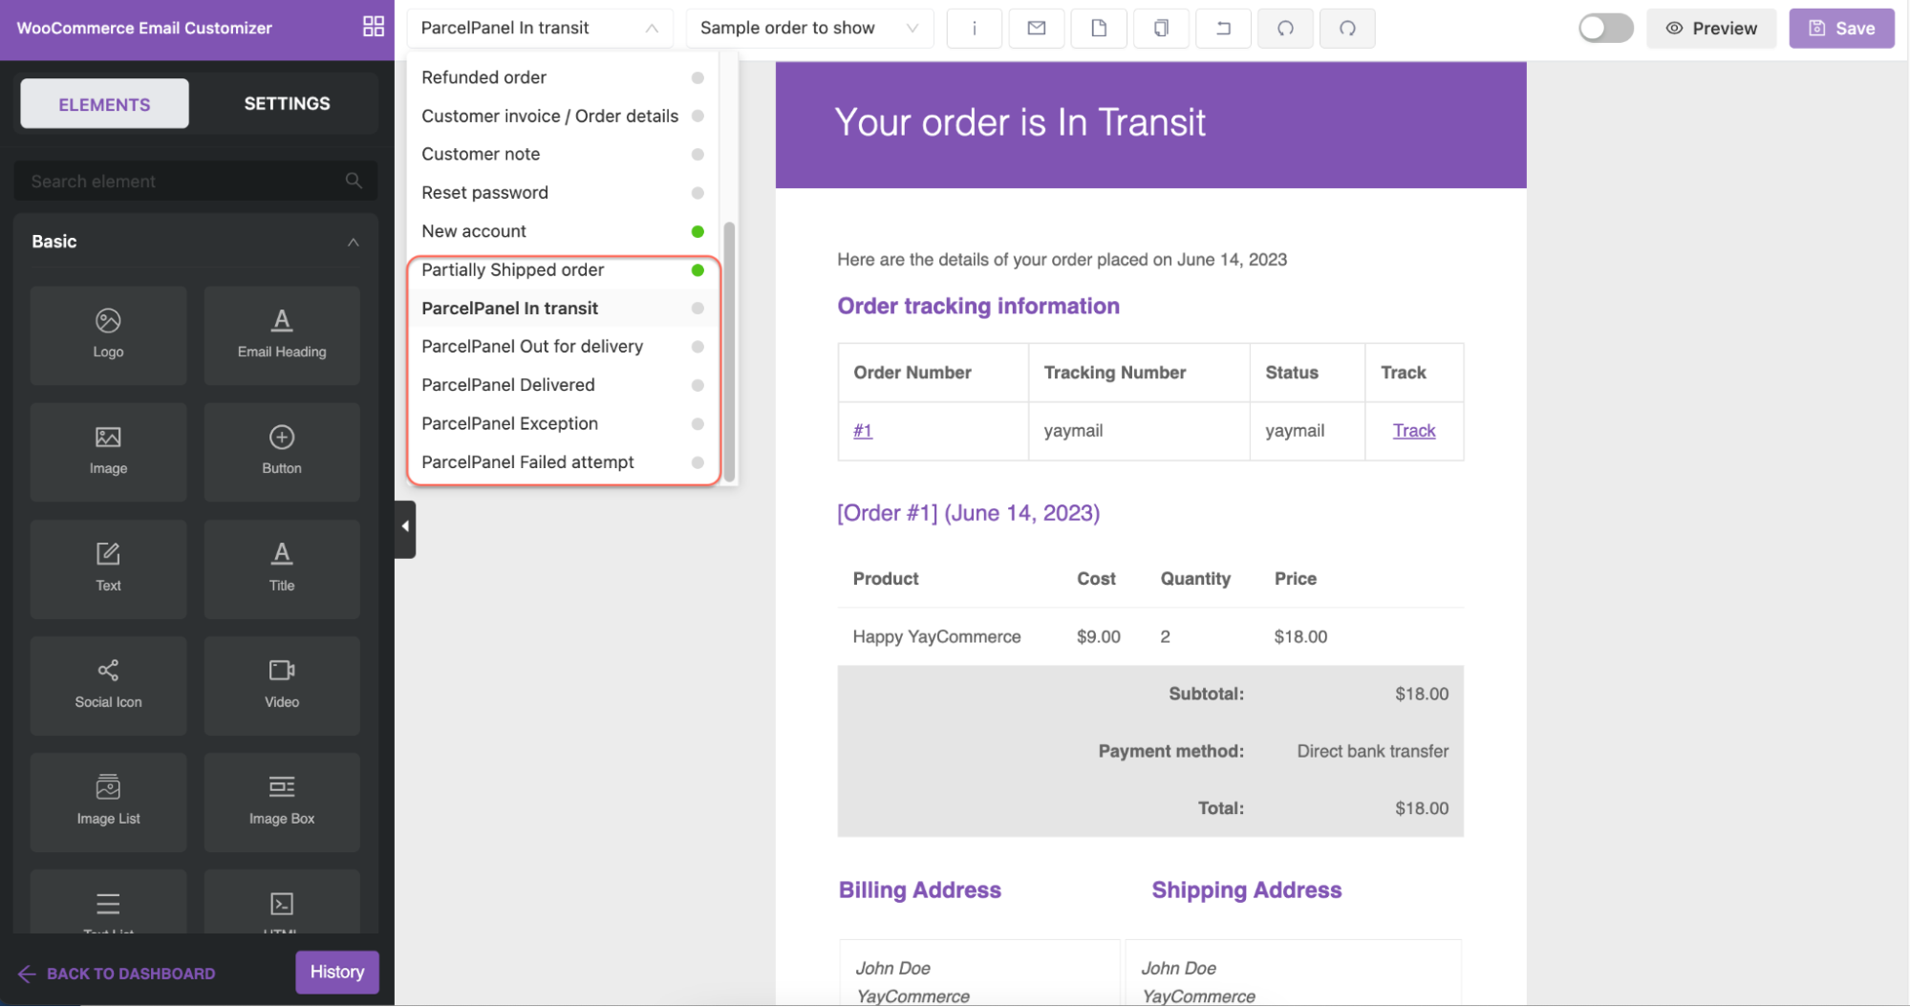1910x1007 pixels.
Task: Add the Image Box element
Action: click(x=282, y=802)
